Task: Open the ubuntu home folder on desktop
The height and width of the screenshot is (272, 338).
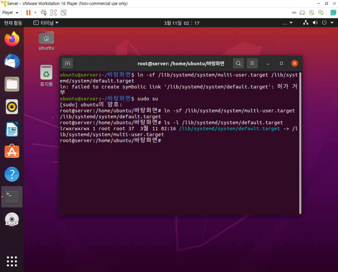Action: 46,41
